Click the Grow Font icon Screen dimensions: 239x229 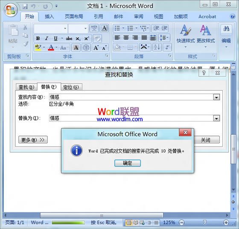(x=96, y=48)
